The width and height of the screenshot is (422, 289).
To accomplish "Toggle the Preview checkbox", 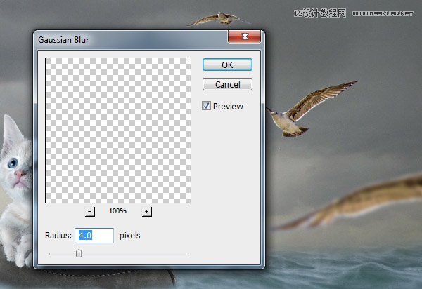I will pyautogui.click(x=206, y=106).
